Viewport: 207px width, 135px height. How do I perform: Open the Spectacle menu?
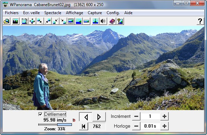pyautogui.click(x=53, y=13)
